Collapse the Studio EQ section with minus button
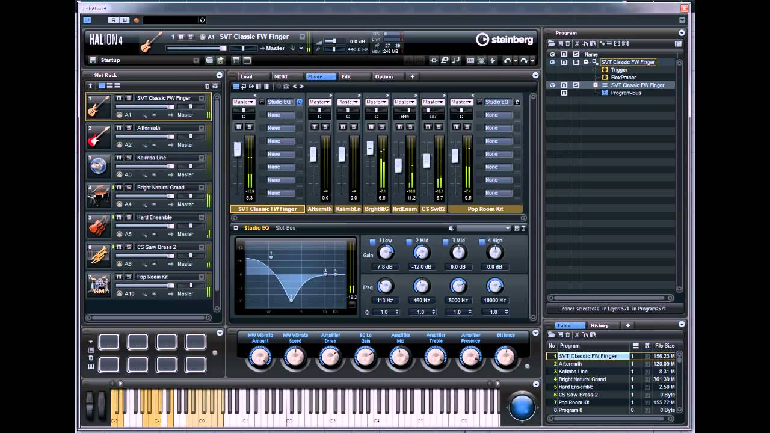 point(236,228)
